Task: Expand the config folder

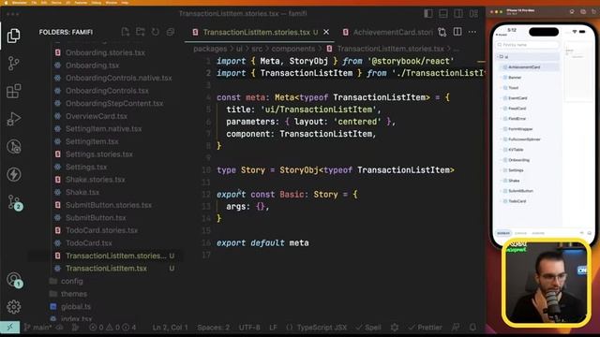Action: (71, 281)
